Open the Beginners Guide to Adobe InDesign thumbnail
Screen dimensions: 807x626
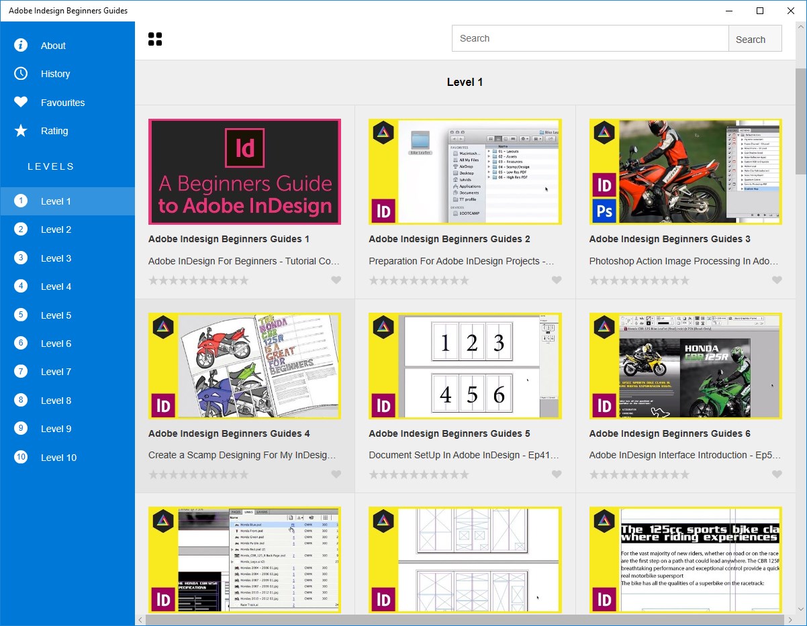coord(244,172)
